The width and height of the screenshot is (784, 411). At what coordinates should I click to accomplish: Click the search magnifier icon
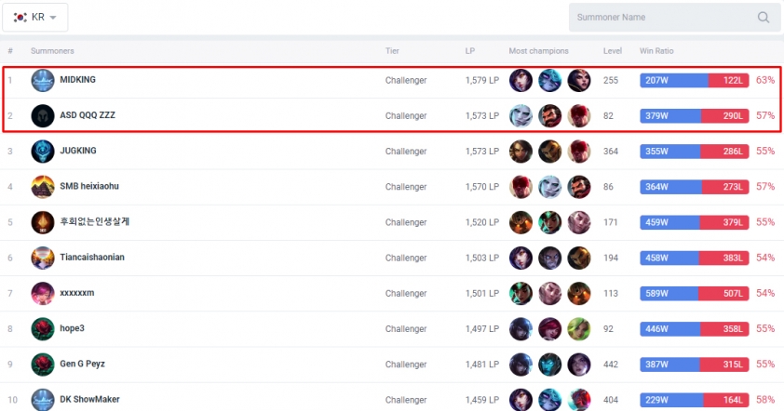pos(763,18)
